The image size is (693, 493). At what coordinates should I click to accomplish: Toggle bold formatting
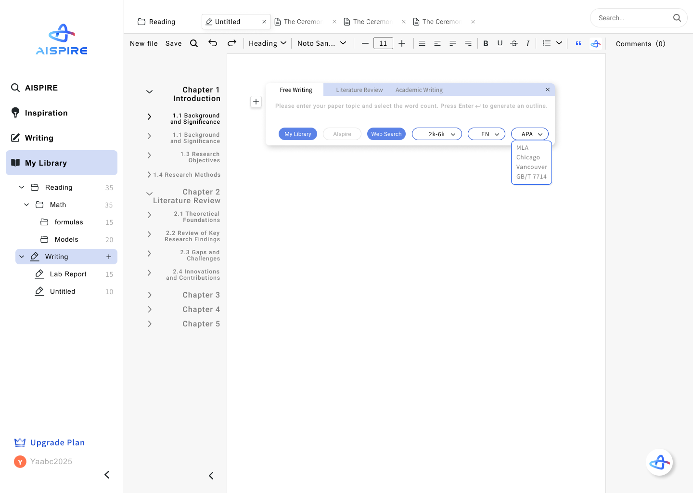click(x=486, y=43)
